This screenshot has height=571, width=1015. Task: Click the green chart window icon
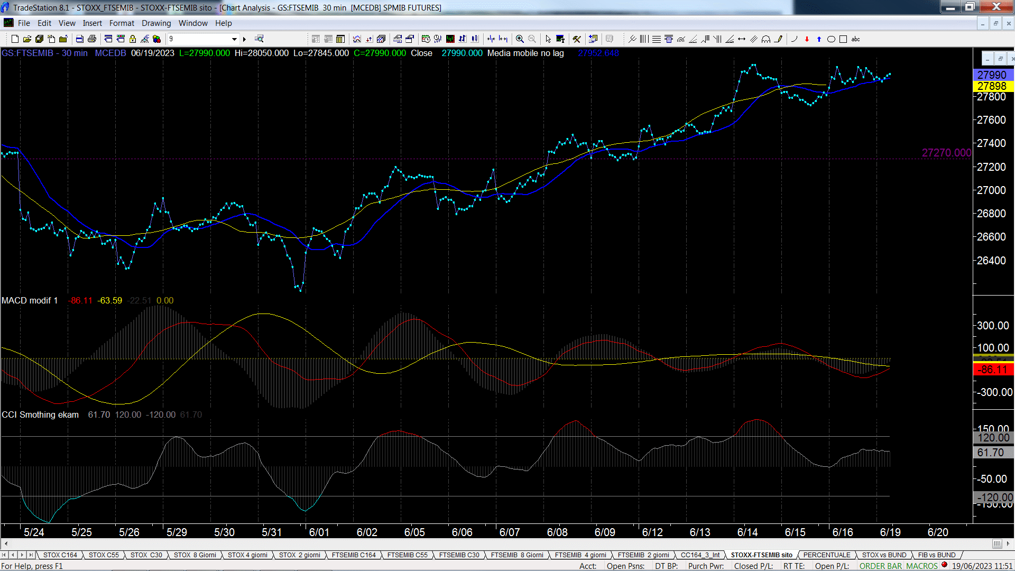click(x=450, y=39)
